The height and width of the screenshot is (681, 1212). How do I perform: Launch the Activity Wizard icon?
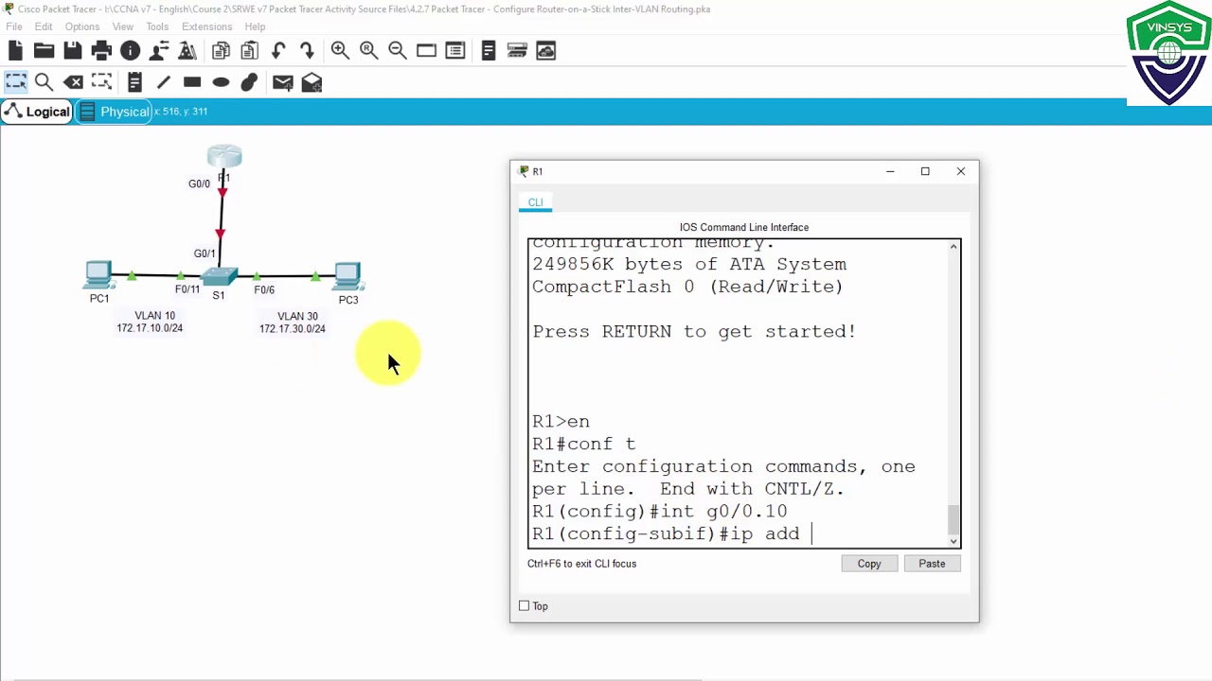tap(187, 50)
